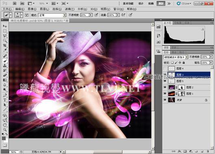Image resolution: width=215 pixels, height=154 pixels.
Task: Toggle tablet pressure controls opacity
Action: point(96,15)
